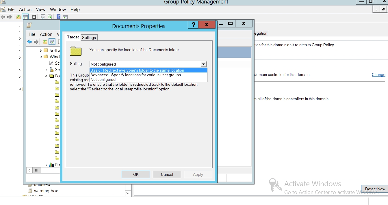Select Basic - Redirect everyone's folder option

(x=137, y=70)
